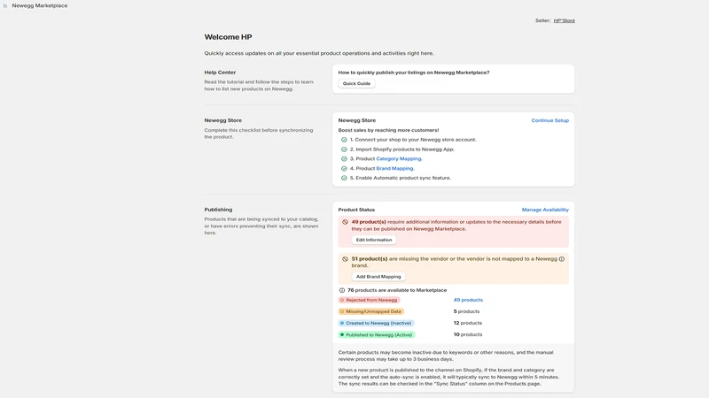Open the Quick Guide tutorial
Image resolution: width=709 pixels, height=398 pixels.
(x=356, y=83)
